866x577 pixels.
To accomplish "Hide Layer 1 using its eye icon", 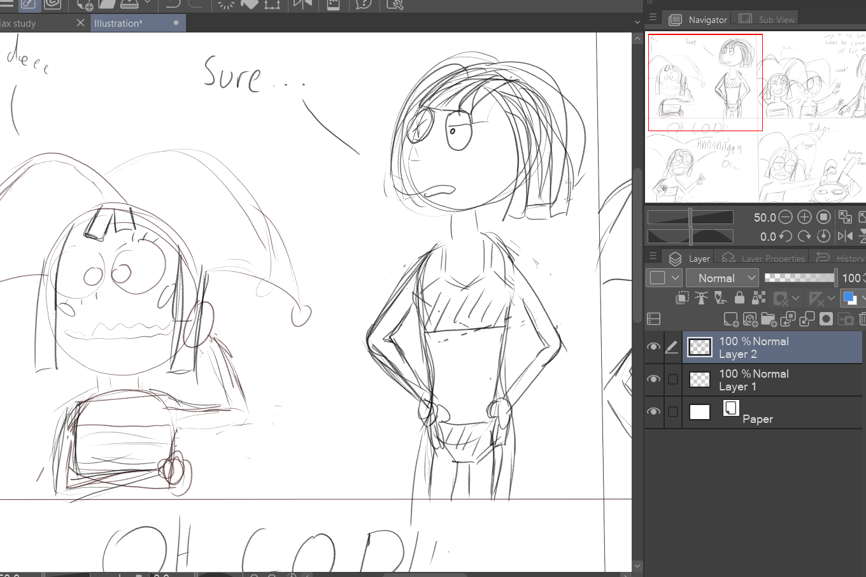I will [653, 380].
